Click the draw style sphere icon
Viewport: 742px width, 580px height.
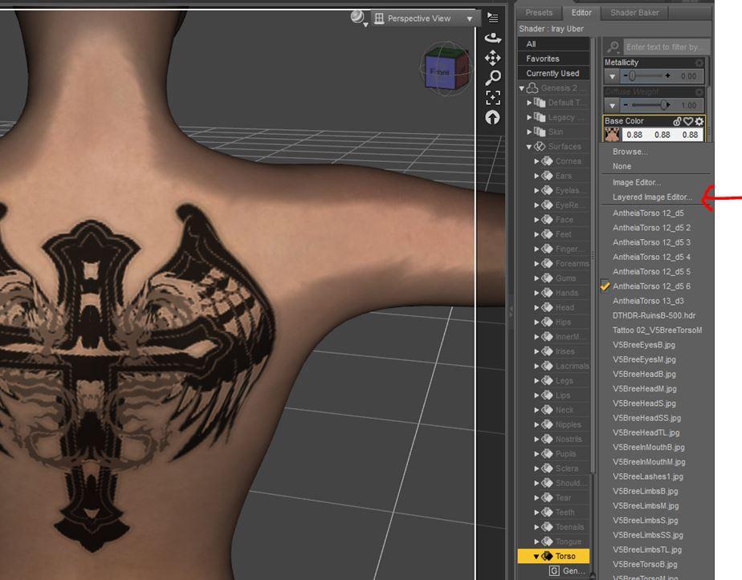pos(358,18)
